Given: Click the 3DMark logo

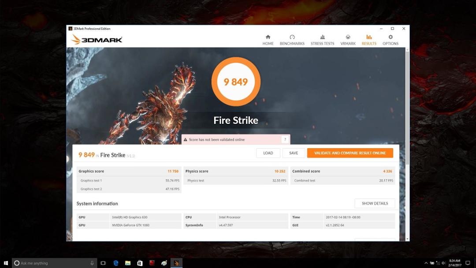Looking at the screenshot, I should (x=97, y=40).
